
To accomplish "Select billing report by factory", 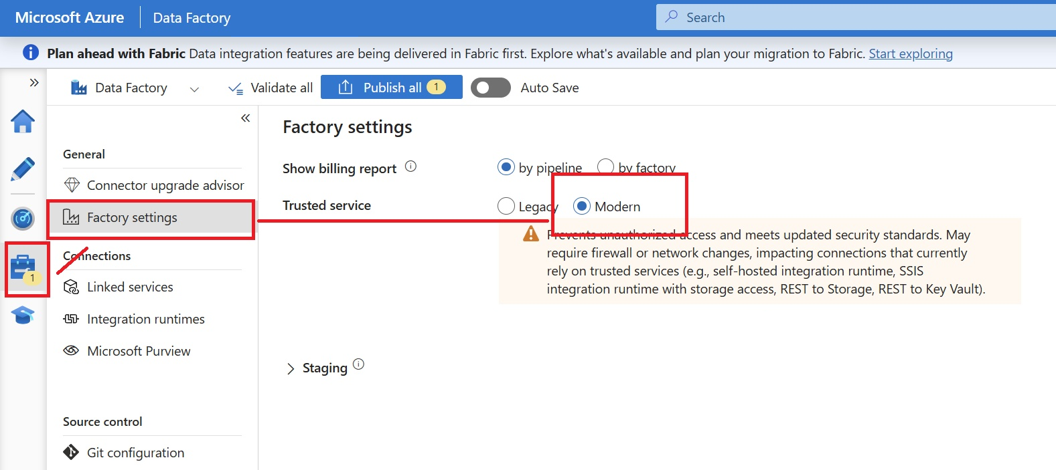I will coord(605,167).
